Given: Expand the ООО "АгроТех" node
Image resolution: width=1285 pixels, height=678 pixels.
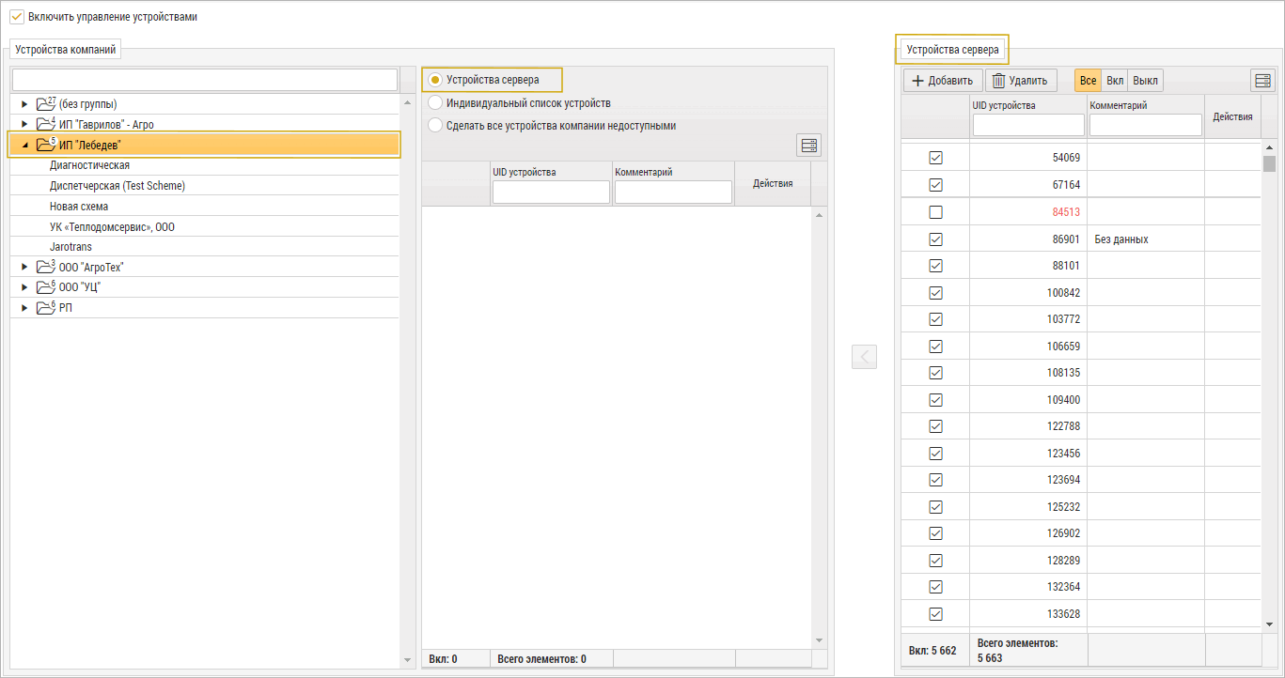Looking at the screenshot, I should click(24, 267).
